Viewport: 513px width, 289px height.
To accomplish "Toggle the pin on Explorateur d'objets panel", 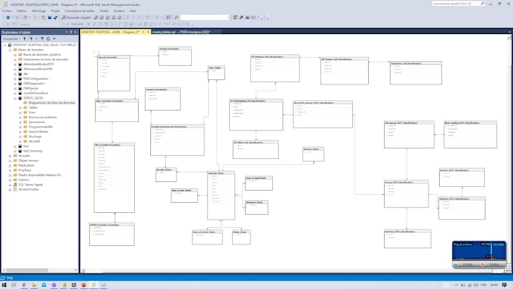I will pyautogui.click(x=71, y=32).
